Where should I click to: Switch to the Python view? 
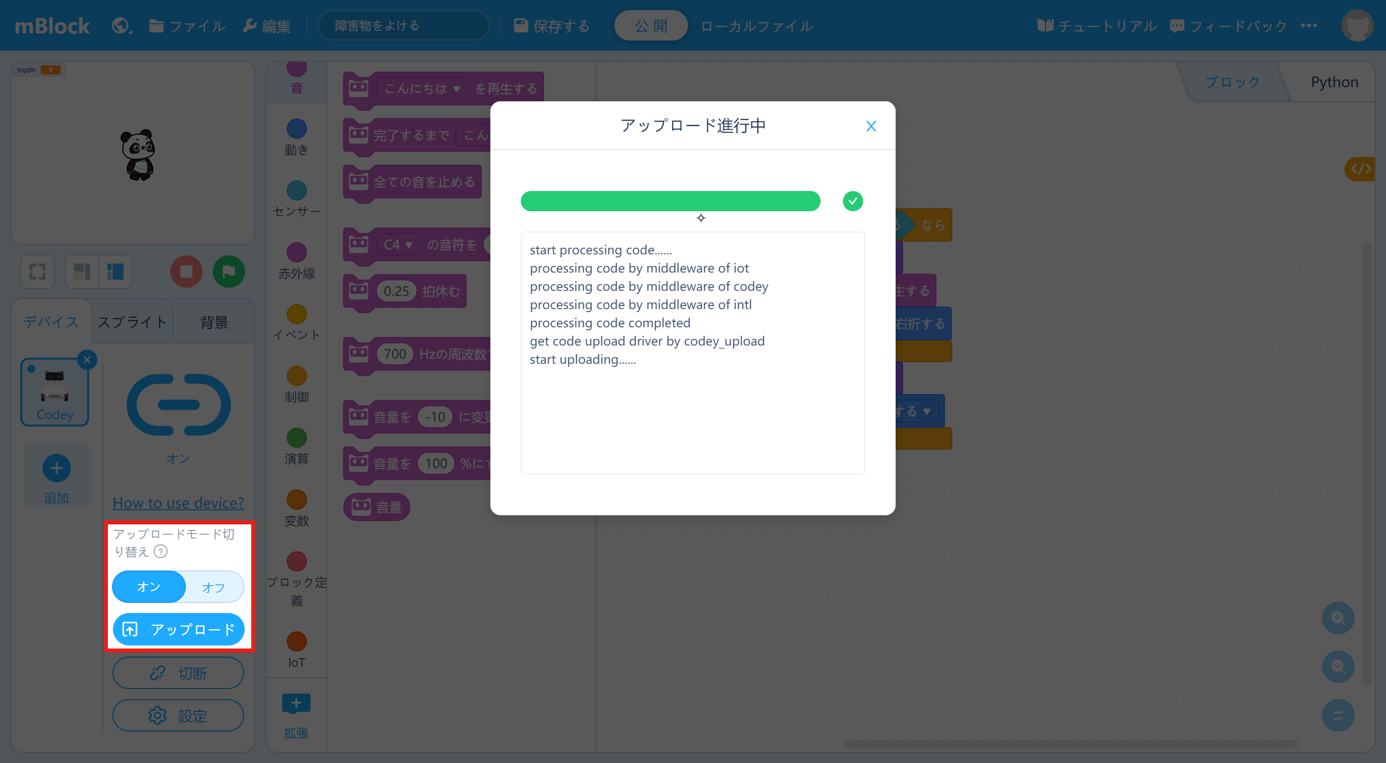pos(1334,82)
